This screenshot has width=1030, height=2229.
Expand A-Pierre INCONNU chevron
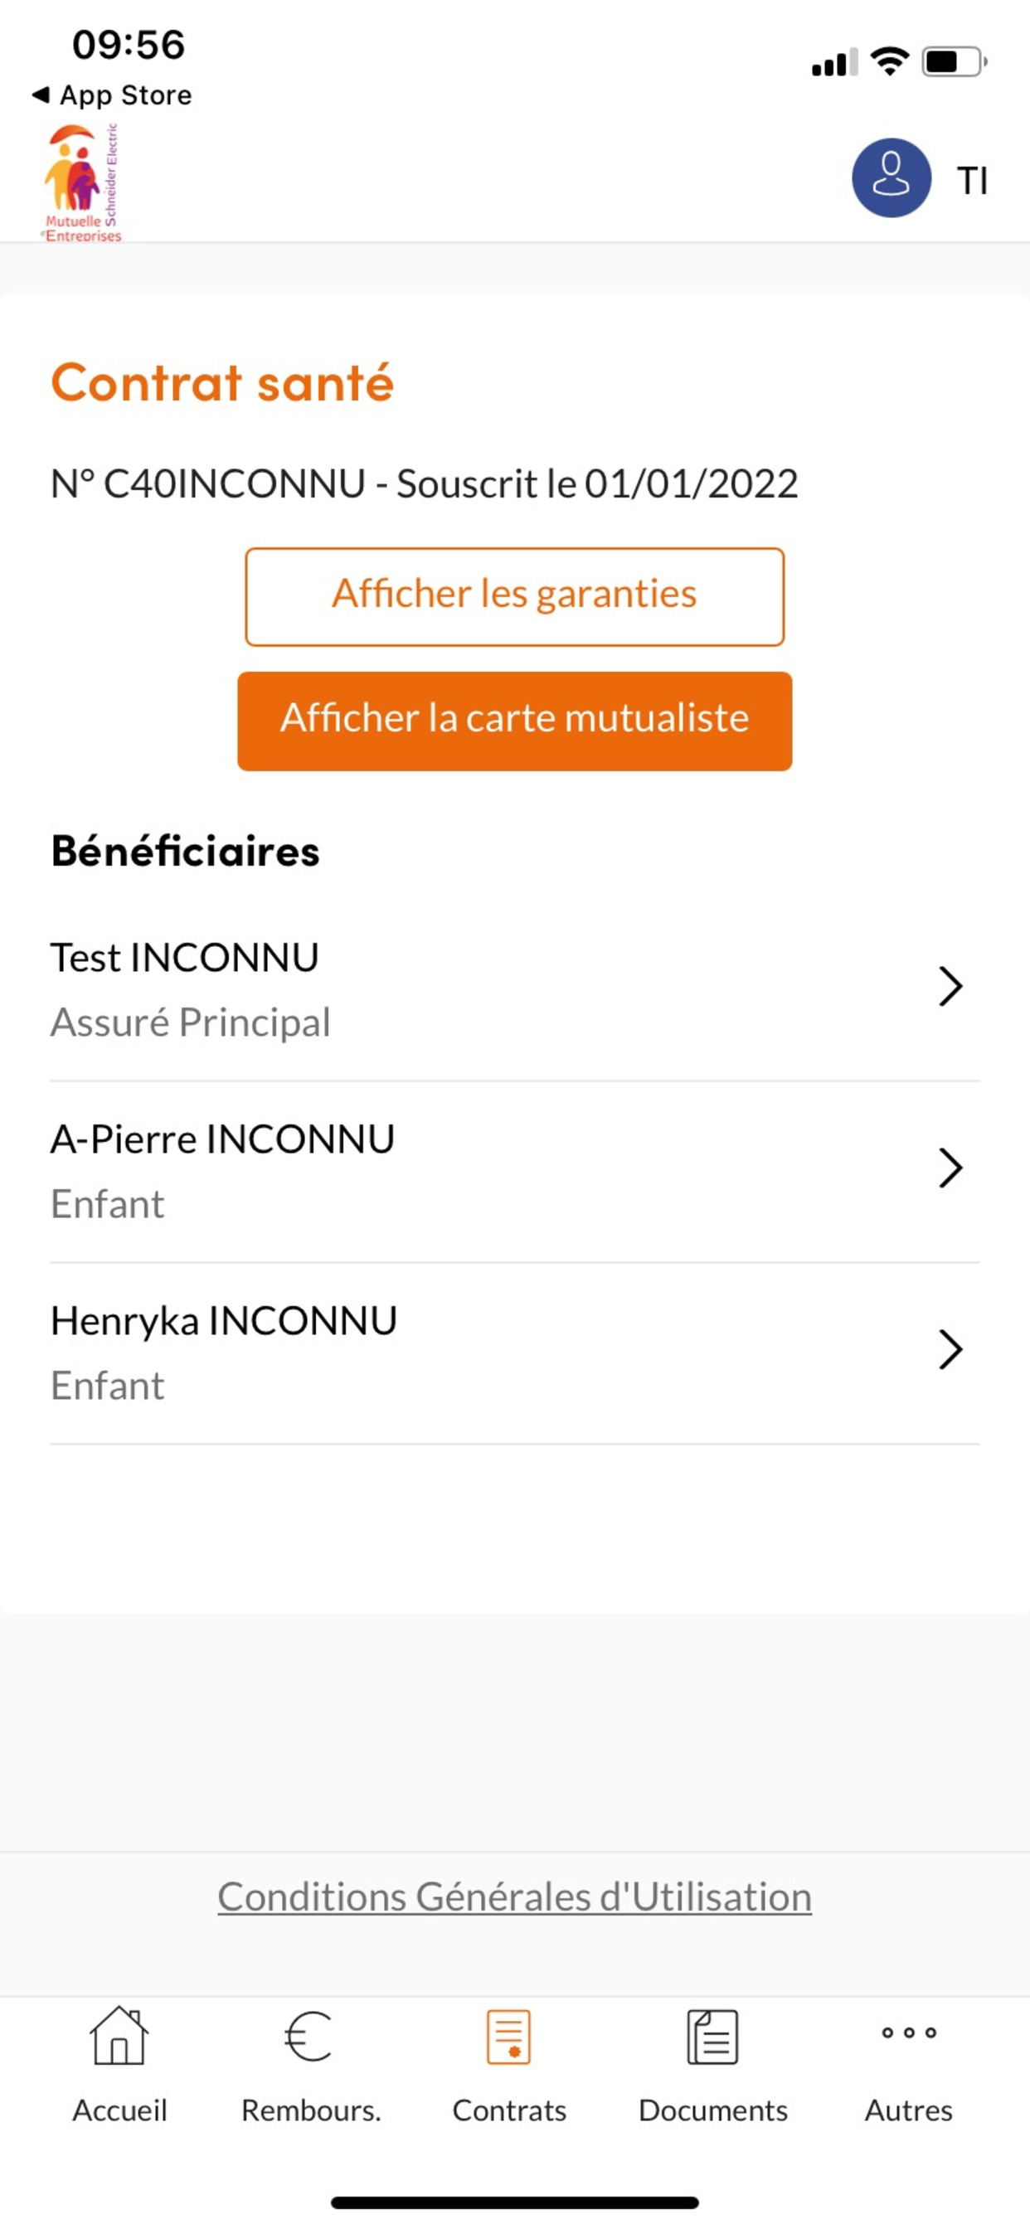(x=950, y=1168)
